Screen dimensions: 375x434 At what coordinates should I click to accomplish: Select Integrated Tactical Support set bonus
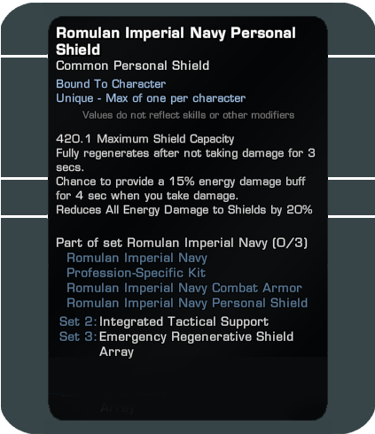[184, 322]
